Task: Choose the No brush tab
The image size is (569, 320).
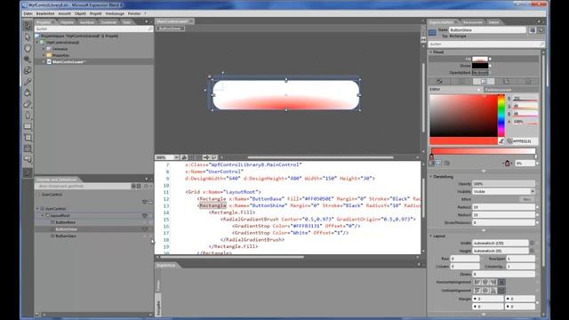Action: click(439, 82)
